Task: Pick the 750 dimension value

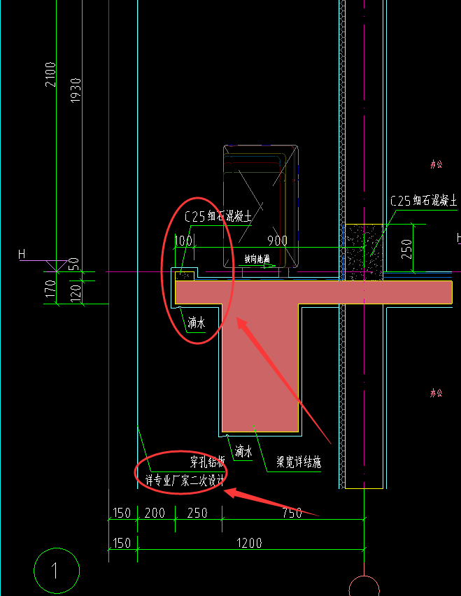Action: tap(292, 513)
